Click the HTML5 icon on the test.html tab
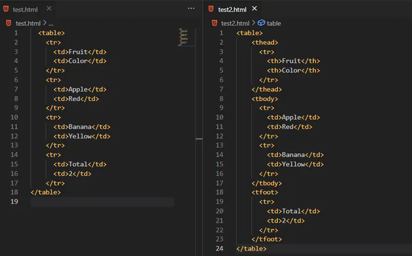The height and width of the screenshot is (256, 412). pos(6,9)
